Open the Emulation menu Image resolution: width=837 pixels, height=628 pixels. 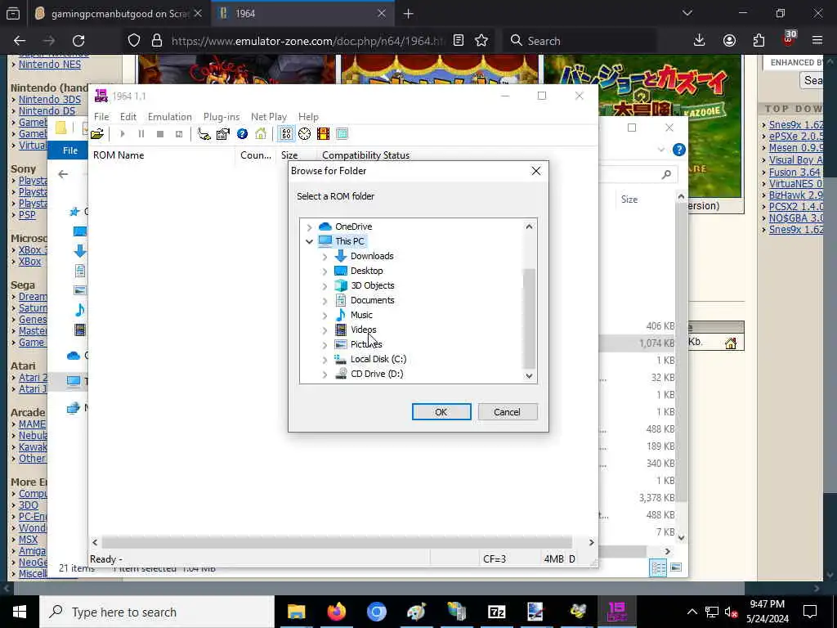click(170, 116)
